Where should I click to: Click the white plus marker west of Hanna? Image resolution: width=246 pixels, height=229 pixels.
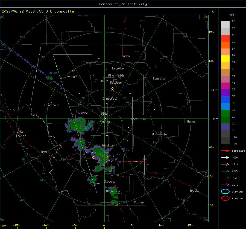click(x=154, y=109)
